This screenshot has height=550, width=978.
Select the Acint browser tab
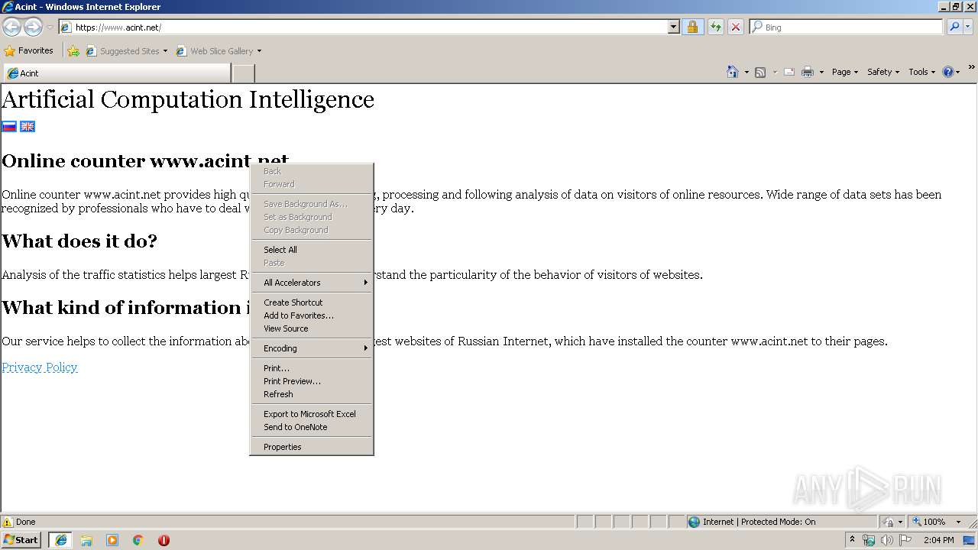coord(116,73)
